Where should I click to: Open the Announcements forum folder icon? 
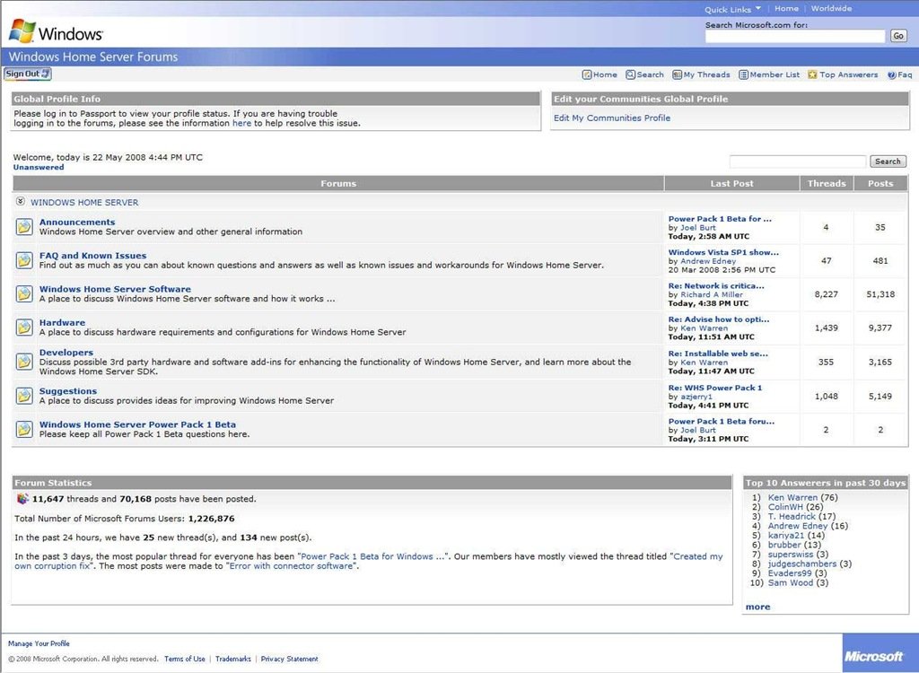click(24, 227)
